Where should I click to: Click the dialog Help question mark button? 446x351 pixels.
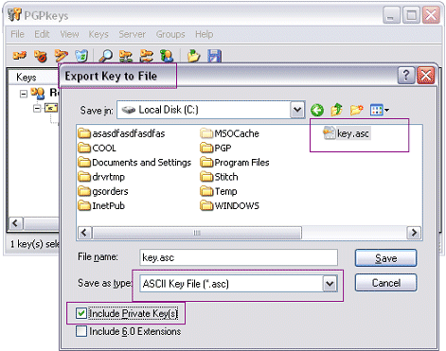point(406,76)
